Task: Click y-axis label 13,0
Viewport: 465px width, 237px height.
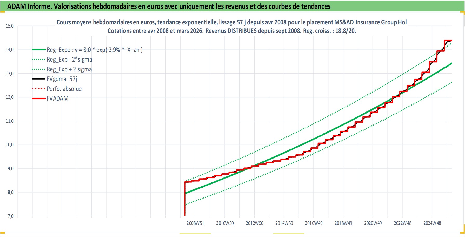Action: click(10, 74)
